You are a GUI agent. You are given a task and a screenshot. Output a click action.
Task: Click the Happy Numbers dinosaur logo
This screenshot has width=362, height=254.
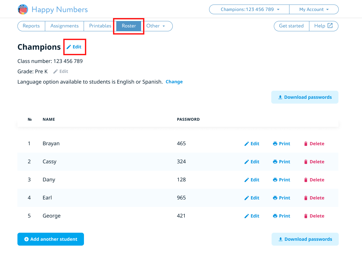(x=23, y=9)
